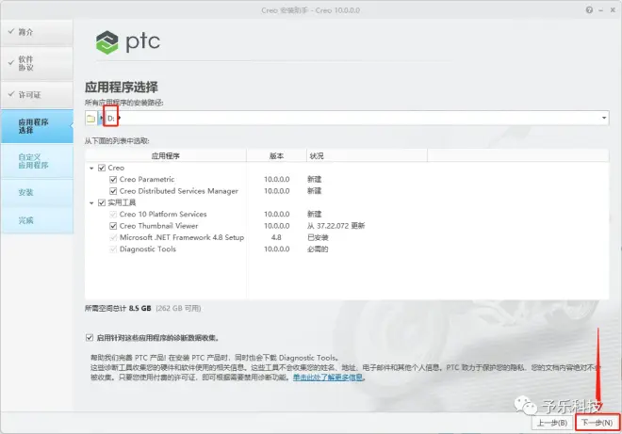Uncheck Creo Thumbnail Viewer

[113, 226]
